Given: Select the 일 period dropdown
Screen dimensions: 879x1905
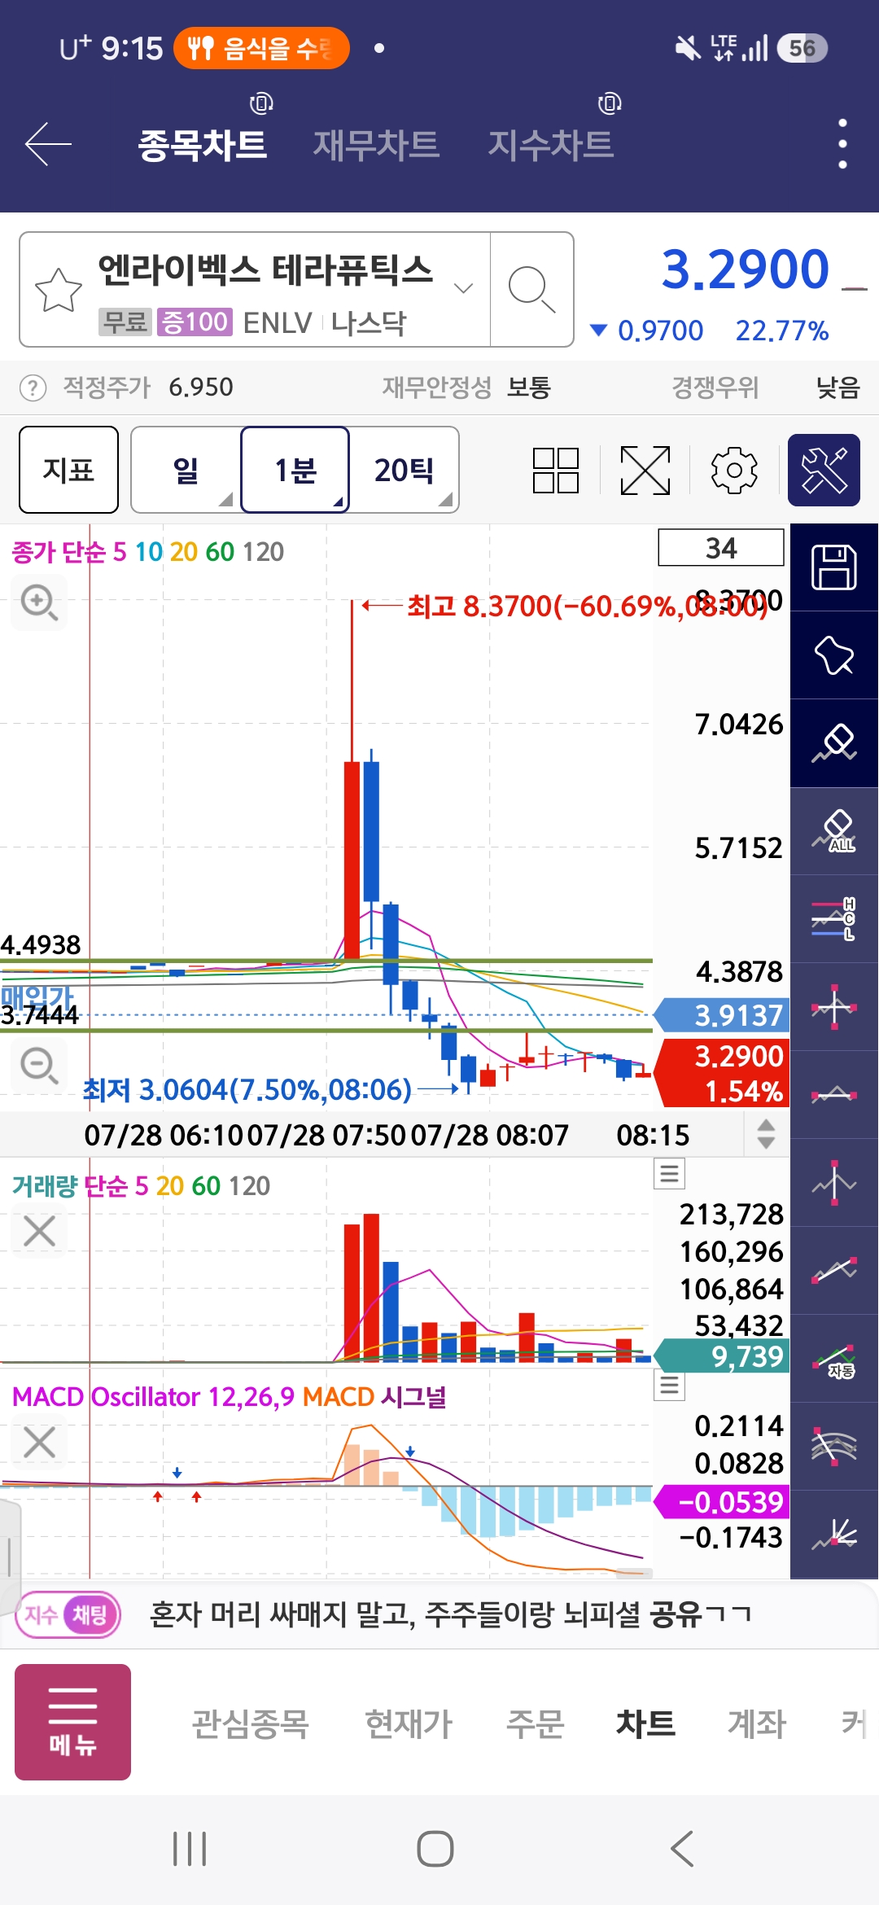Looking at the screenshot, I should point(186,470).
